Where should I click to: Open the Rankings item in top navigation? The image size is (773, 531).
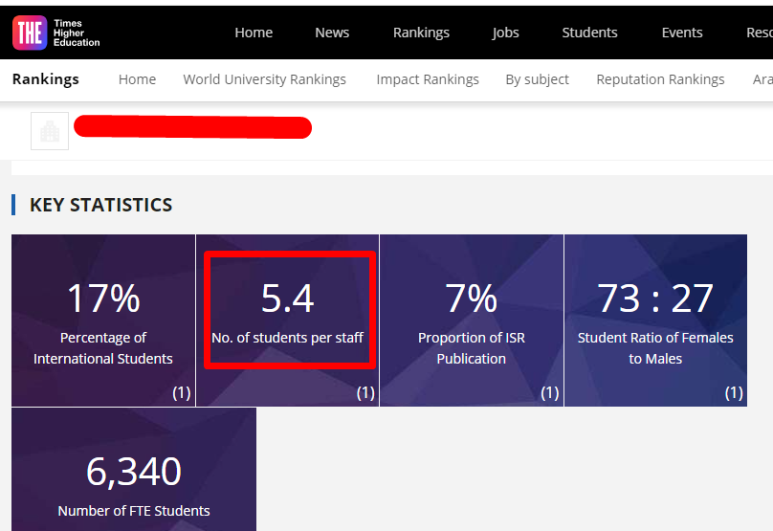[421, 33]
